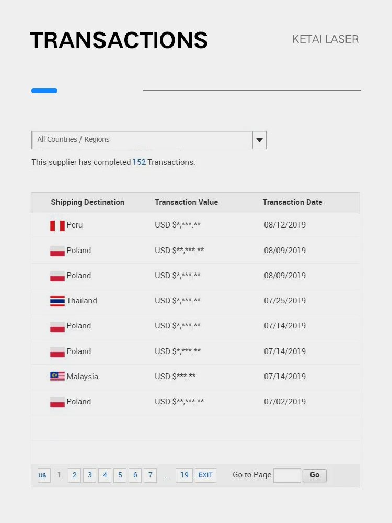Navigate to page 3 in pagination

[x=90, y=475]
